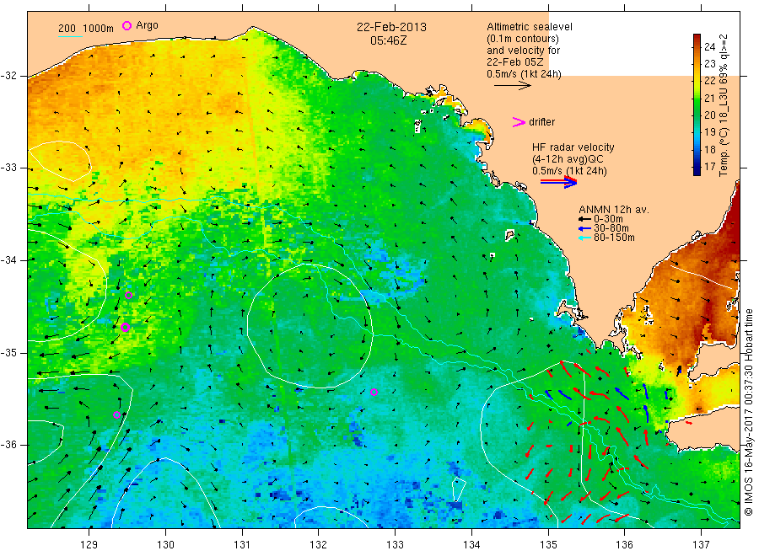Click the '30-80m' depth label

point(611,228)
